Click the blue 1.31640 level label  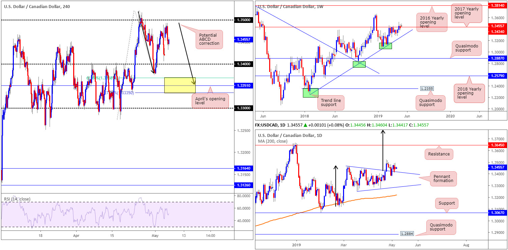243,168
